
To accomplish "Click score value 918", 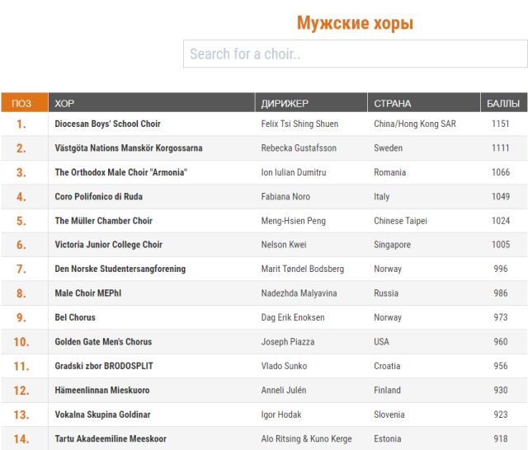I will (x=501, y=438).
